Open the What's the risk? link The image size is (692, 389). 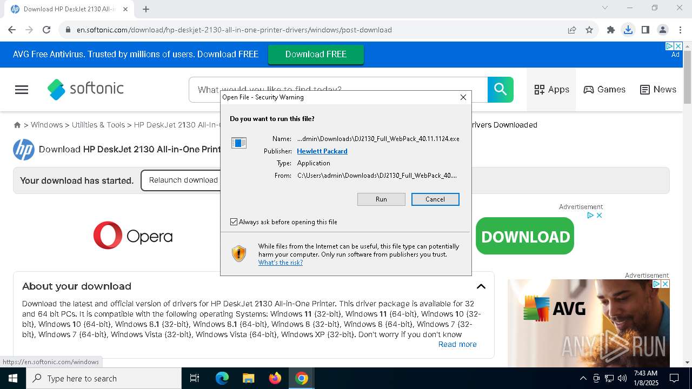click(x=281, y=263)
